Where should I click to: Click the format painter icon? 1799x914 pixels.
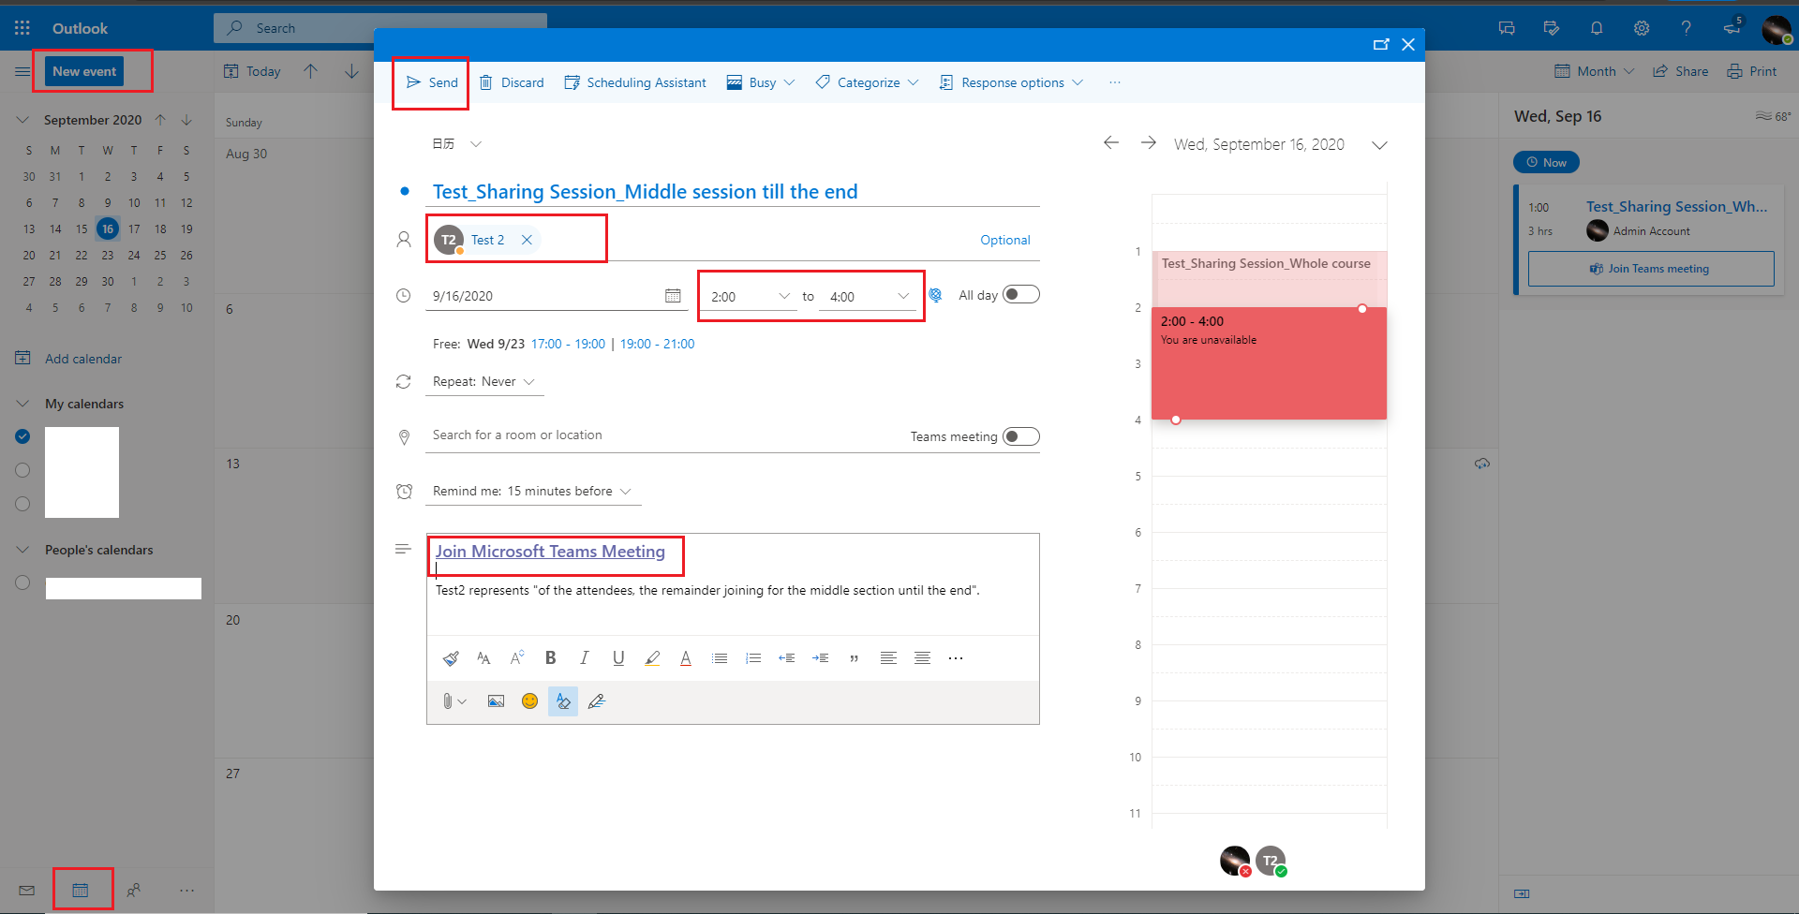tap(451, 657)
